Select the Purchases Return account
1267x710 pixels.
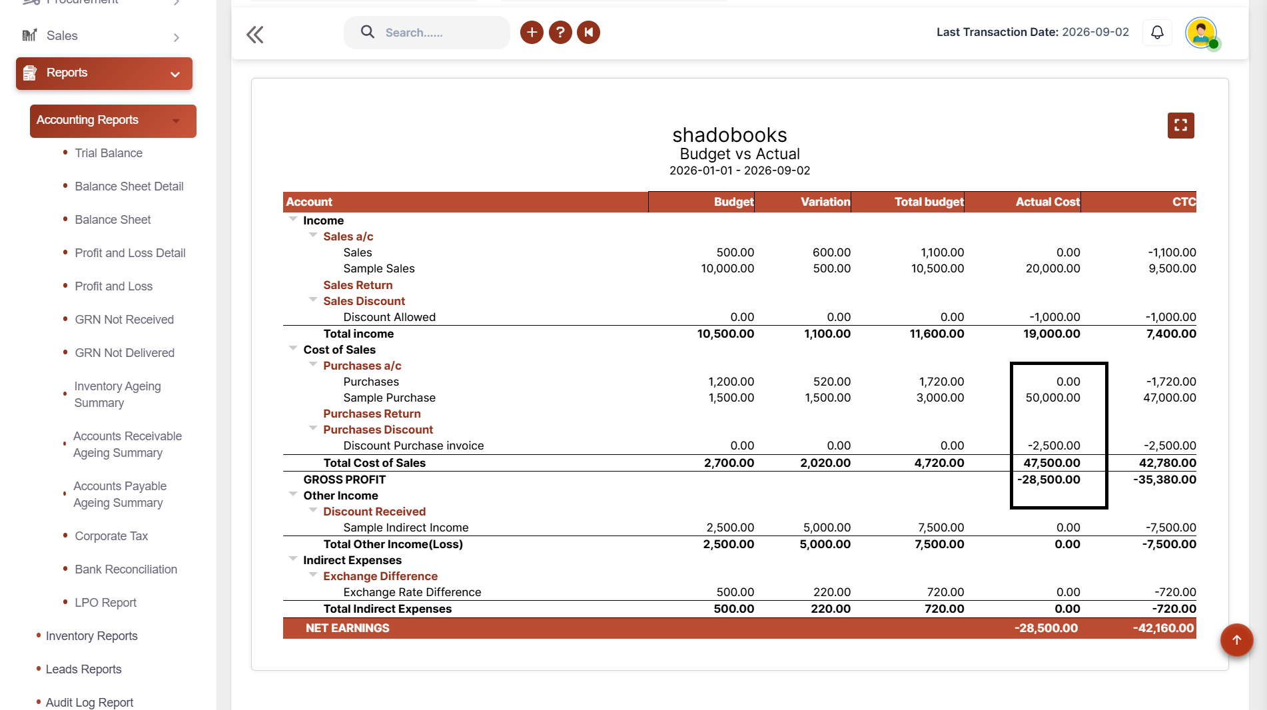point(372,414)
